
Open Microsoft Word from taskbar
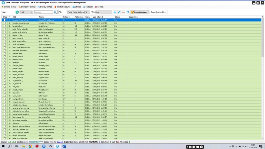coord(64,146)
